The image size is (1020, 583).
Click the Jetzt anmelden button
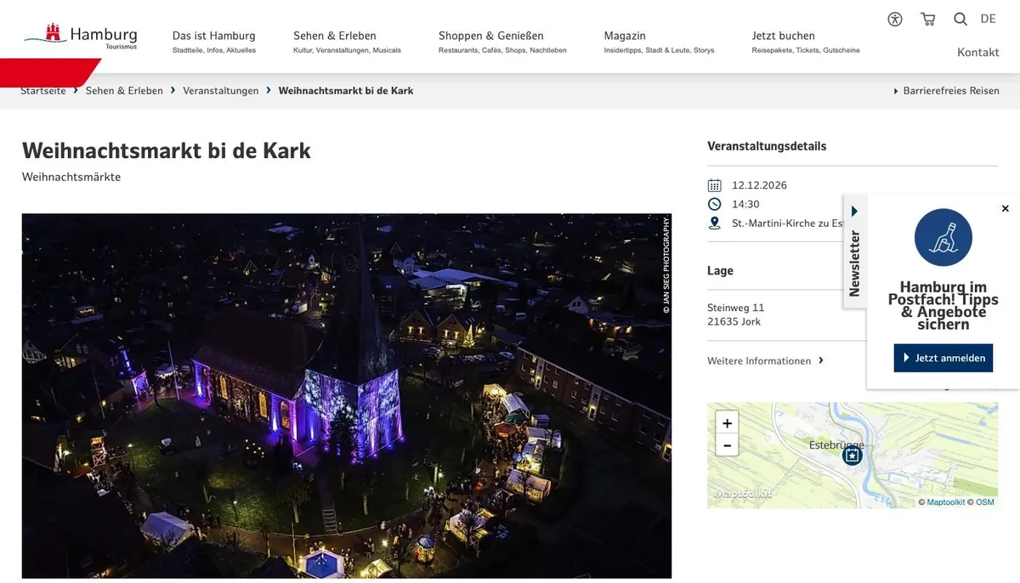pos(943,358)
